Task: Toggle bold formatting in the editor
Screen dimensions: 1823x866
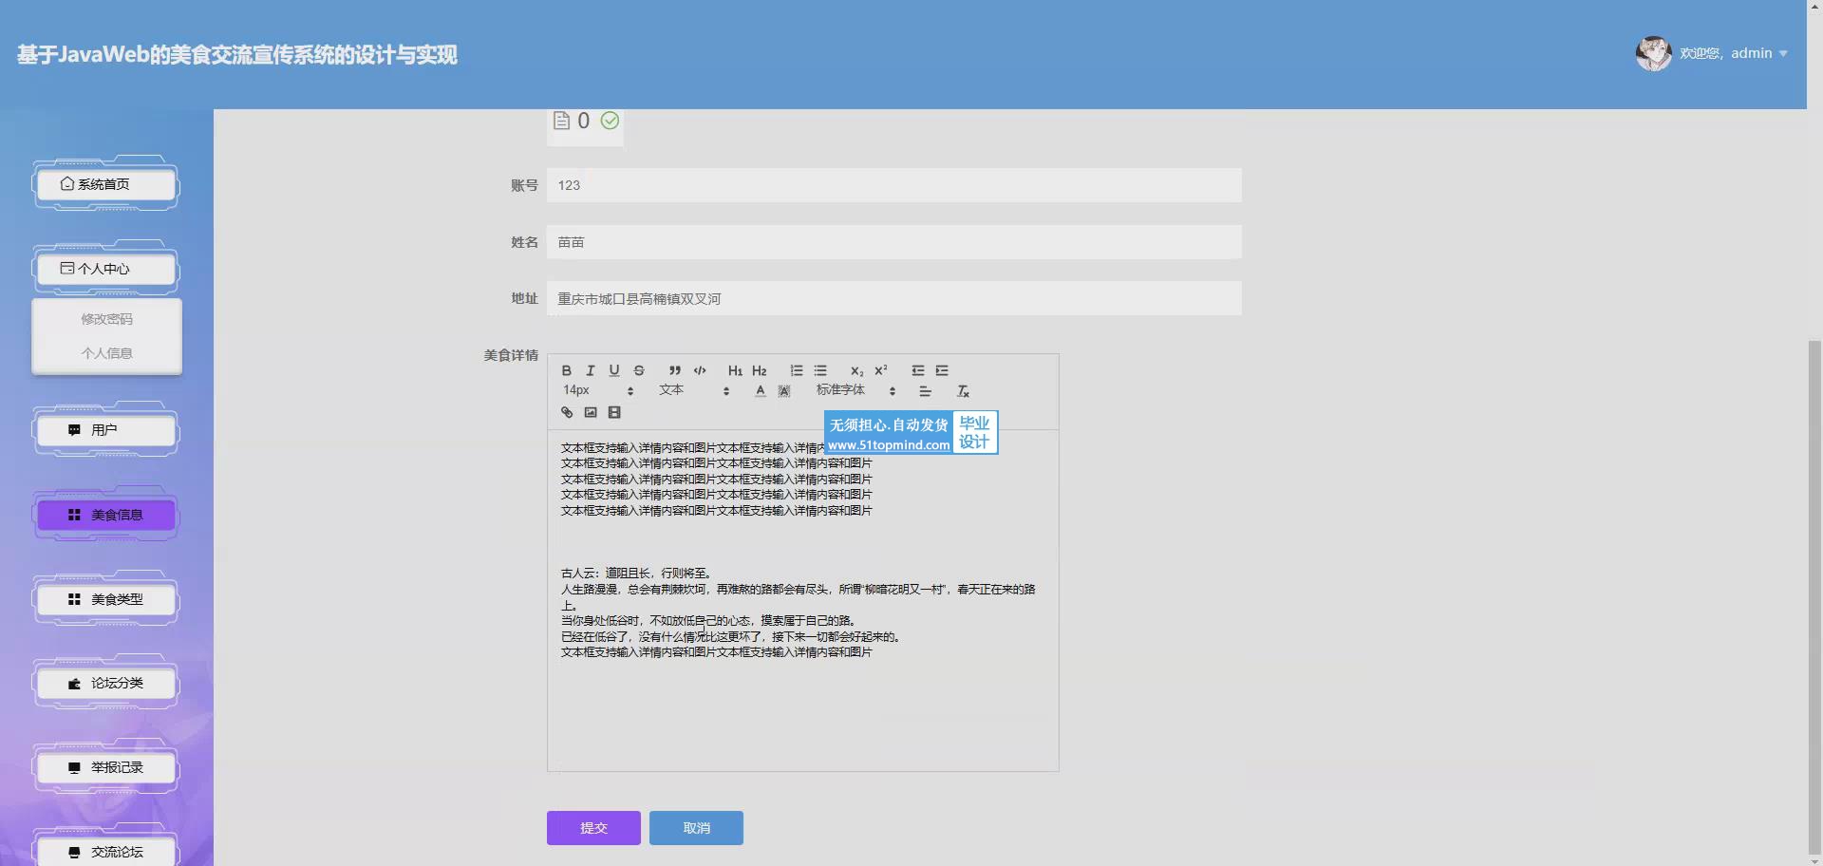Action: (567, 370)
